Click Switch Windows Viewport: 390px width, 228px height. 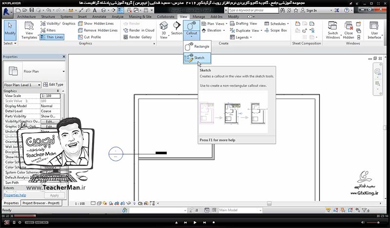pos(333,30)
